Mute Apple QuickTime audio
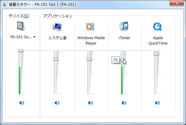Screen dimensions: 186x125 pyautogui.click(x=157, y=103)
